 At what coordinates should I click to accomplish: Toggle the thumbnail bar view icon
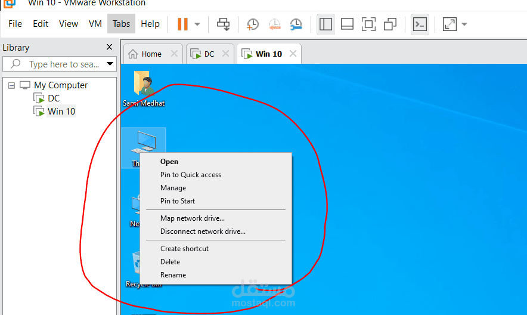[347, 24]
